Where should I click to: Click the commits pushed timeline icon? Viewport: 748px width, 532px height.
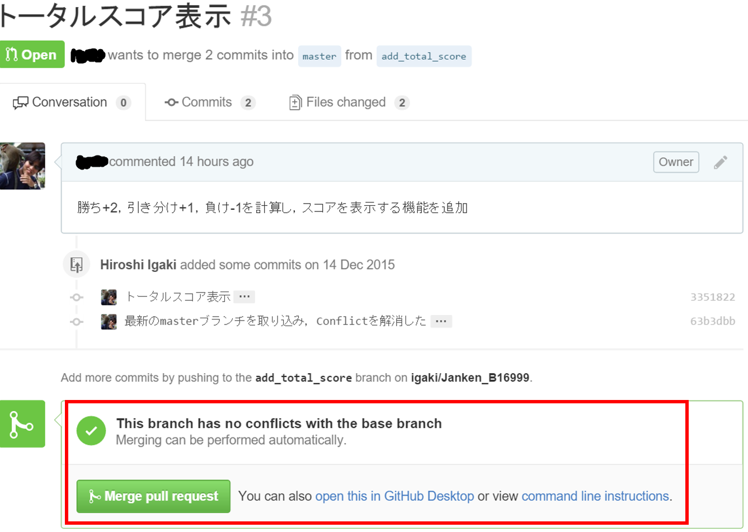77,265
